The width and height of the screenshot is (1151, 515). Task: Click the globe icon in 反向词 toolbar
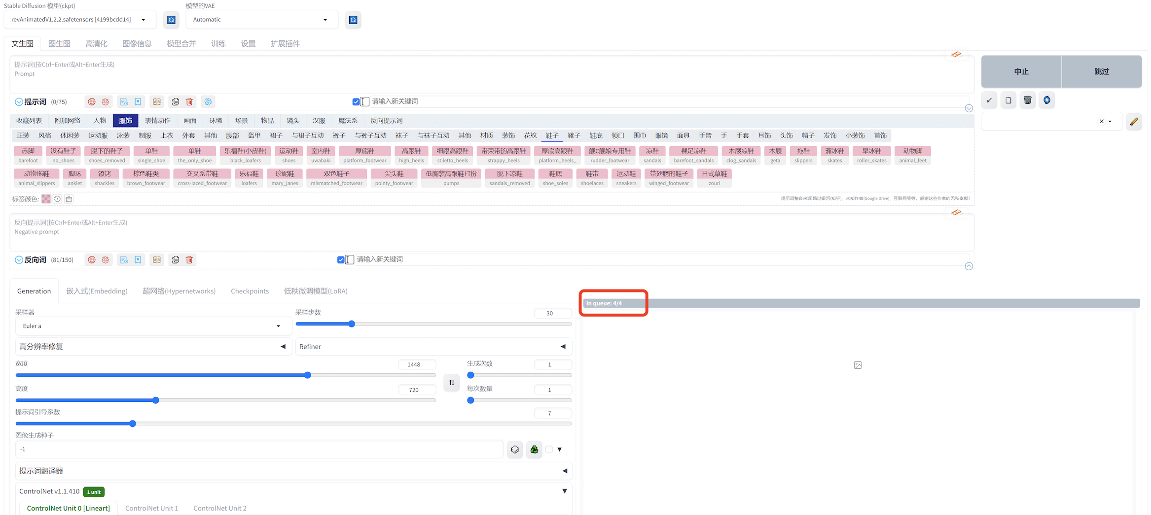click(x=92, y=260)
